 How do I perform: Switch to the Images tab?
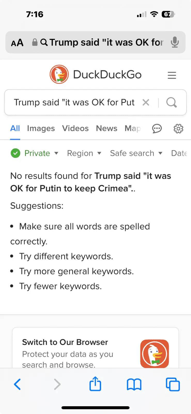pyautogui.click(x=41, y=128)
